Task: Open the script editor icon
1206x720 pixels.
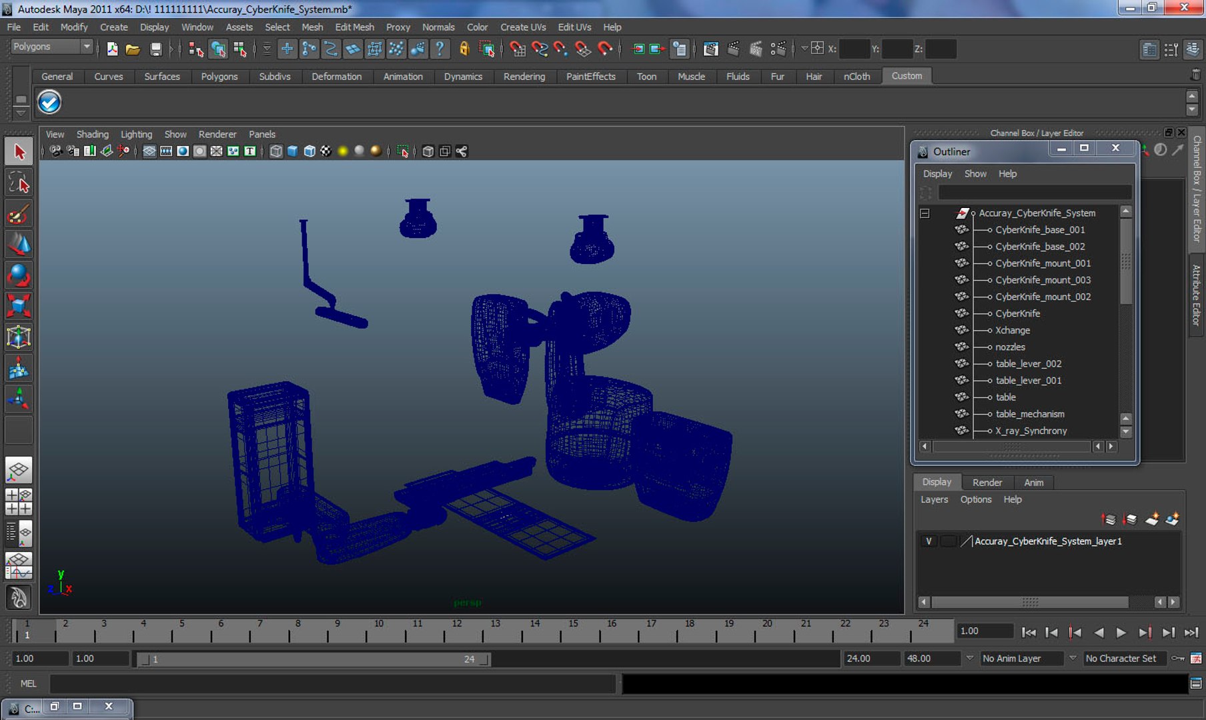Action: tap(1195, 683)
